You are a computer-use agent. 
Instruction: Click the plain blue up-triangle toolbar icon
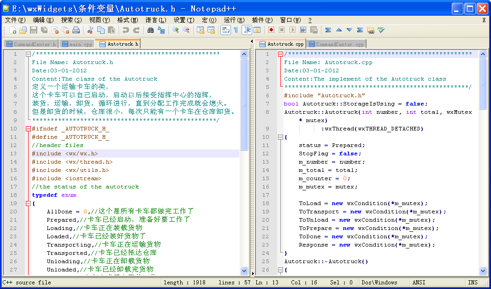click(339, 30)
